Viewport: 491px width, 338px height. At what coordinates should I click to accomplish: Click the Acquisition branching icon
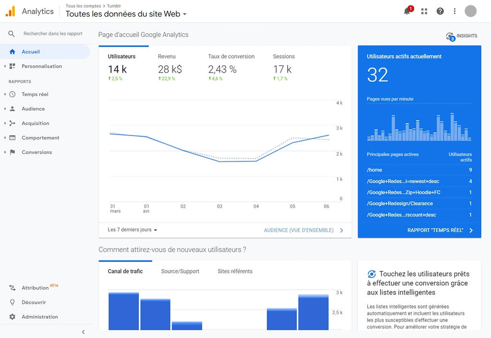(12, 123)
